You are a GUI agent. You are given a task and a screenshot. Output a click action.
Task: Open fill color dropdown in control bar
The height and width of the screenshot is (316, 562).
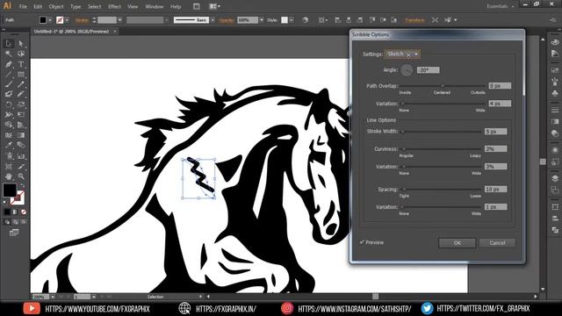[x=50, y=20]
